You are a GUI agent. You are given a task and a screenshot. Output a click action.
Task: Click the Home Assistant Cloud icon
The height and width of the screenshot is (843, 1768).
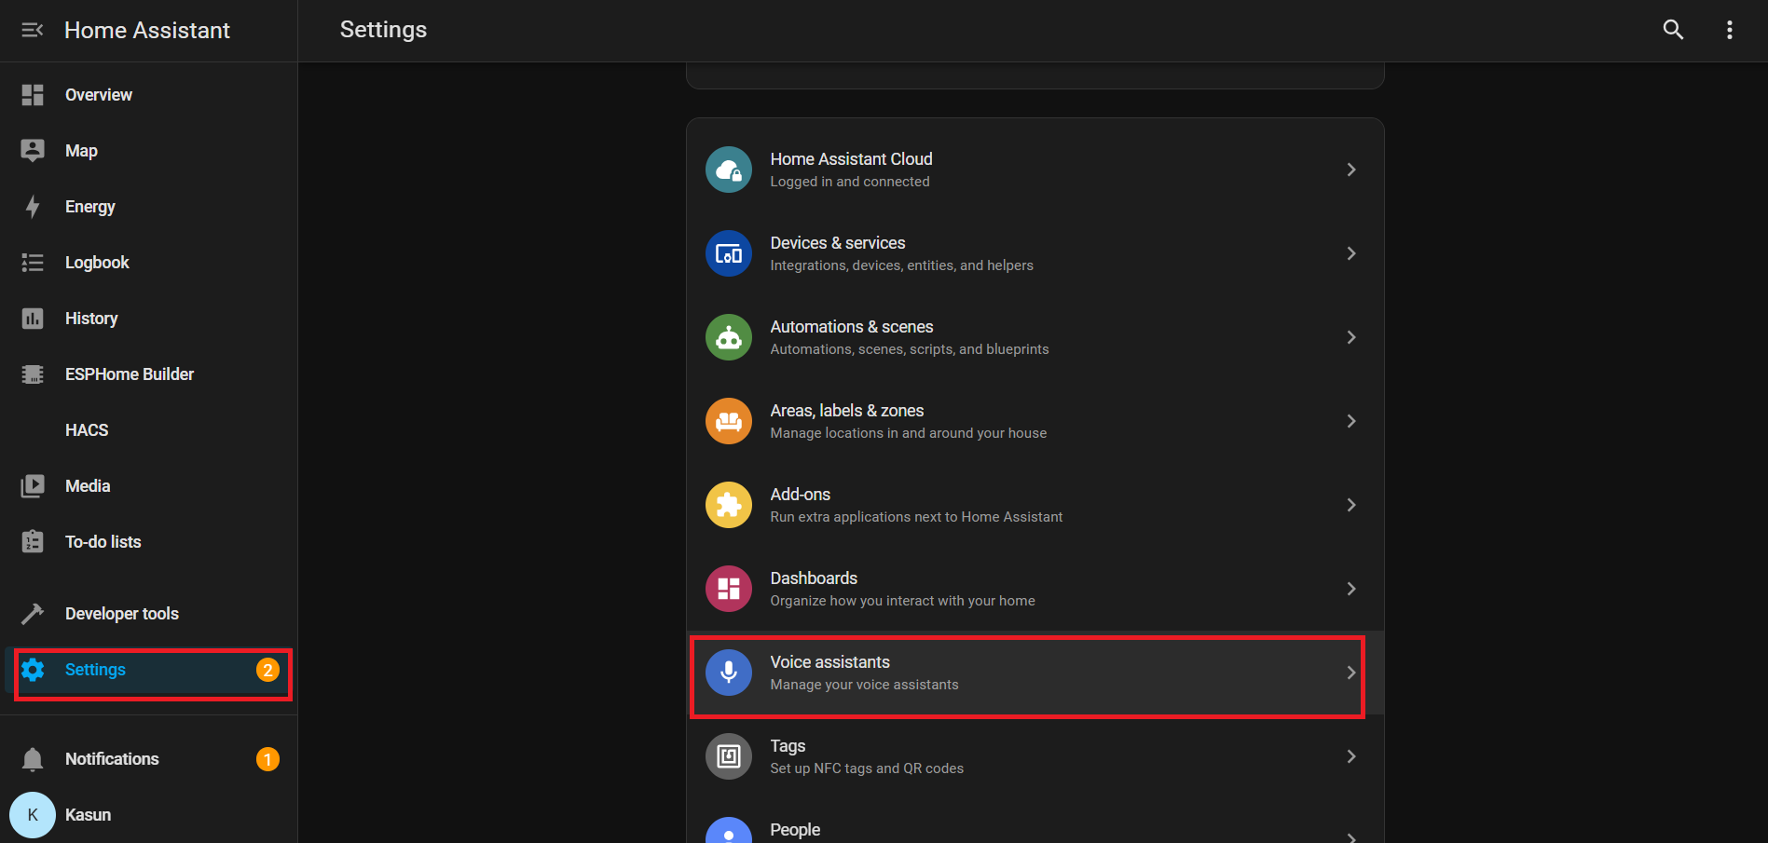[x=729, y=170]
